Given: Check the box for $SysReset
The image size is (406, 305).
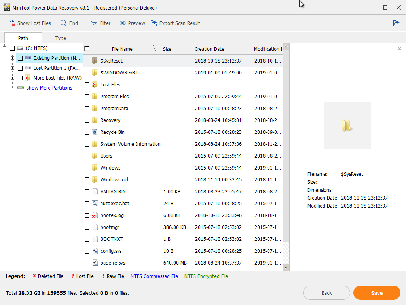Looking at the screenshot, I should tap(87, 61).
